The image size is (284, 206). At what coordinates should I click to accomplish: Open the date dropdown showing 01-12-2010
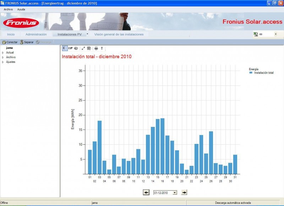175,193
